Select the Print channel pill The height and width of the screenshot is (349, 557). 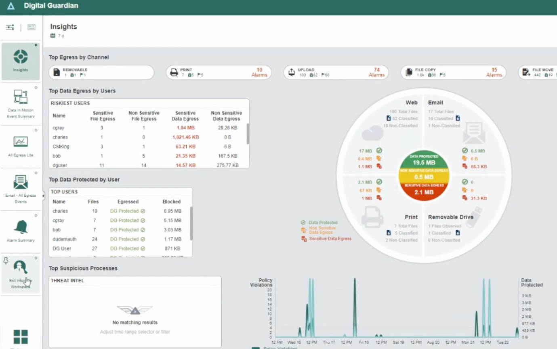coord(219,72)
